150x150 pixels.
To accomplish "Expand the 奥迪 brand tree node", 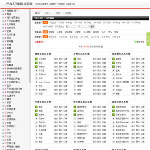I will point(3,14).
